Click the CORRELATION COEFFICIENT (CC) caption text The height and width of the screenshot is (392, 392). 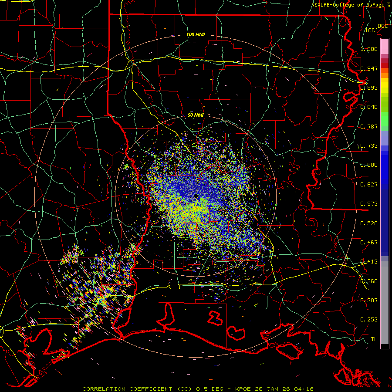coord(137,389)
